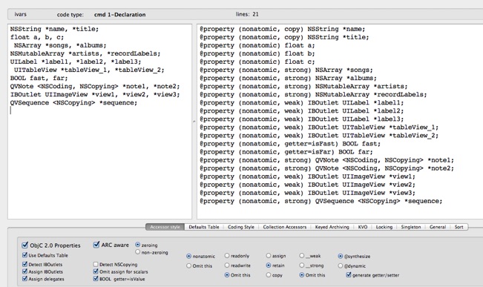Click the getter=isFast BOOL fast output line
Image resolution: width=483 pixels, height=287 pixels.
coord(290,144)
